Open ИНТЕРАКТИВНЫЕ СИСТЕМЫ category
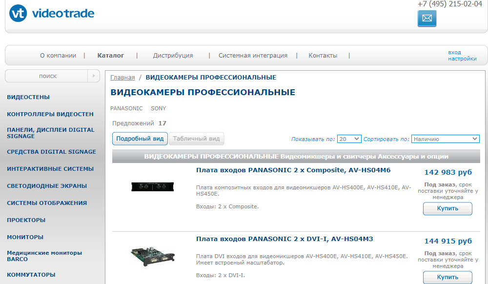 (x=50, y=169)
